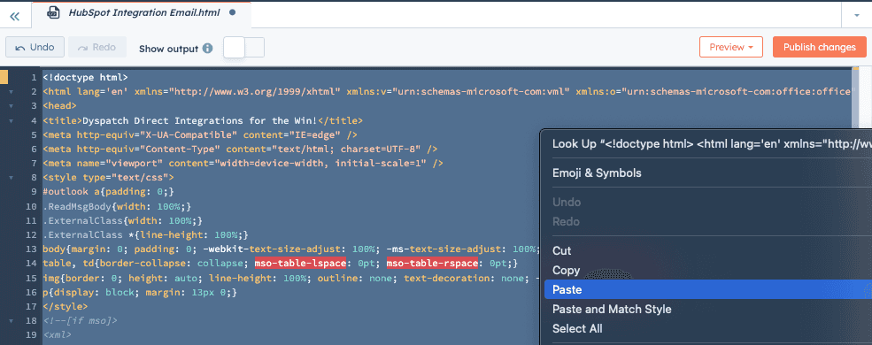Click the Show output info icon
The image size is (872, 345).
coord(208,49)
